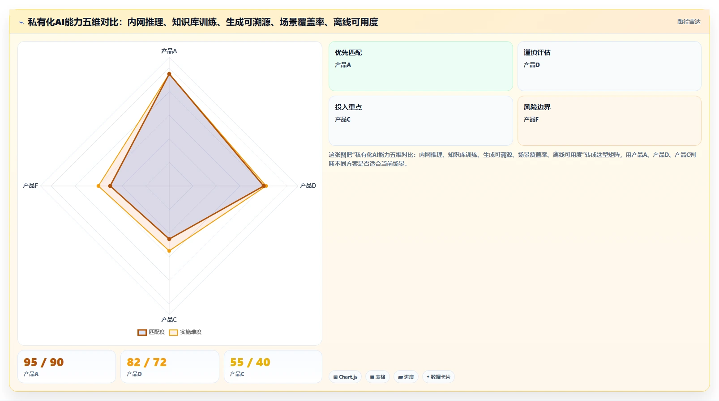
Task: Click the 产品D axis label on radar
Action: pos(308,186)
